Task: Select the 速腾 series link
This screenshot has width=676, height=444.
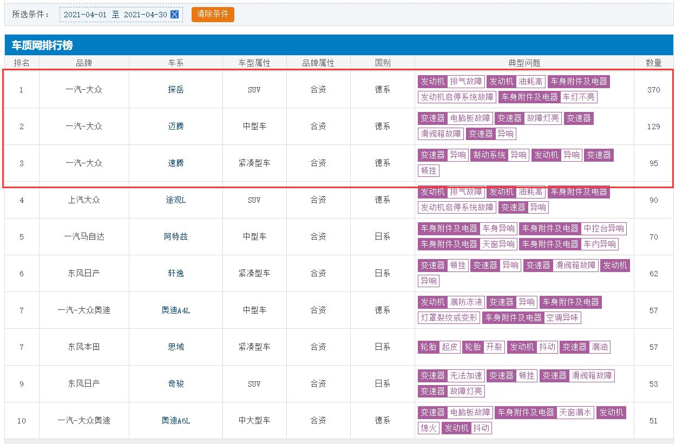Action: pos(176,163)
